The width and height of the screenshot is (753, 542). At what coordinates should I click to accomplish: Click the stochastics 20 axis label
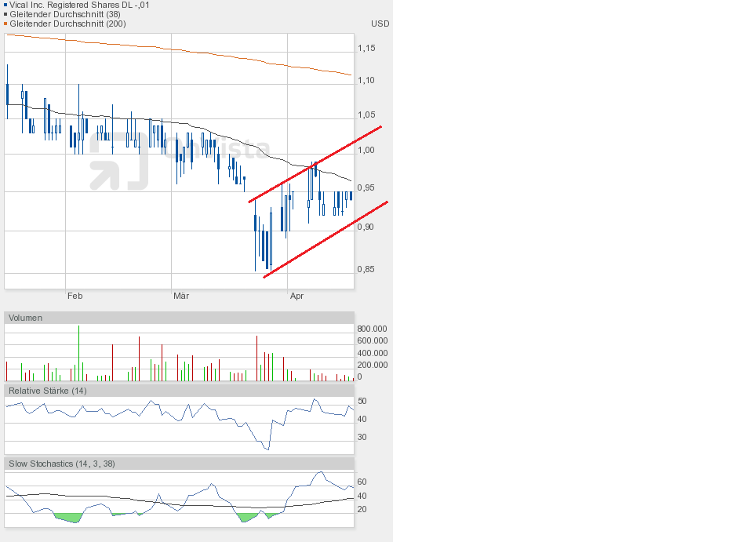362,509
